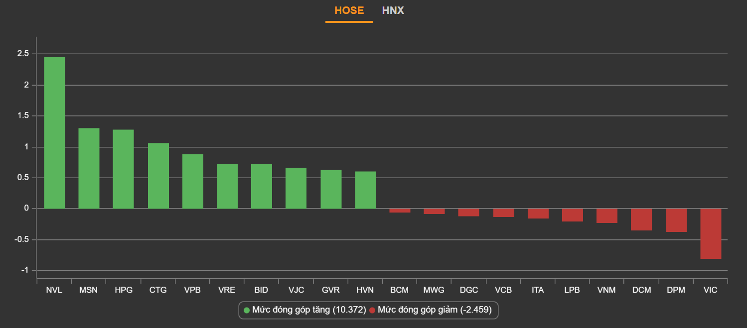The image size is (747, 328).
Task: Click the LPB red bar
Action: click(572, 215)
